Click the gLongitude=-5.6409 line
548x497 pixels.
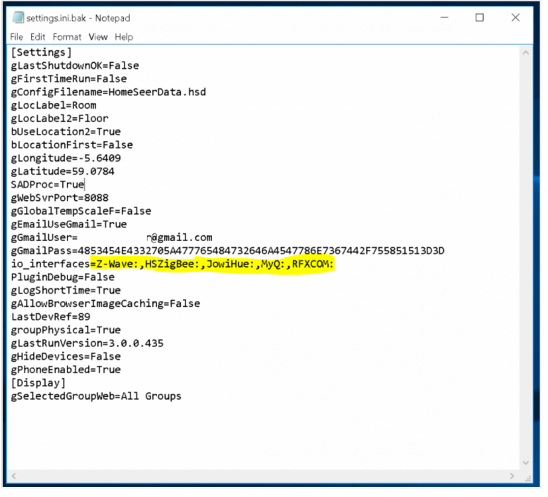(66, 158)
